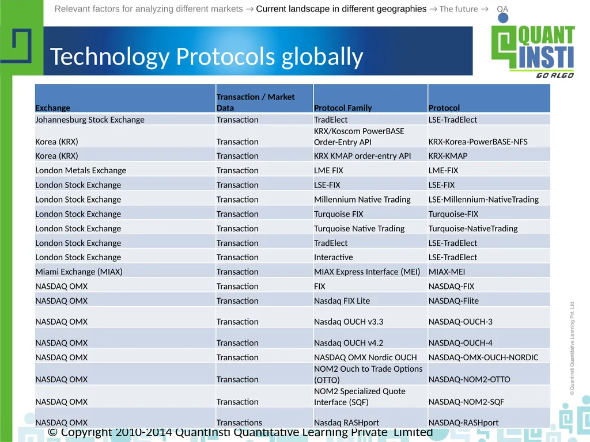Click the 'Transaction / Market Data' column header
590x442 pixels.
tap(264, 98)
